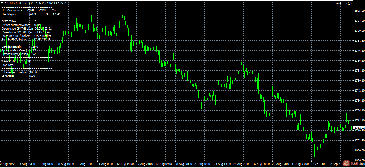Click the 'Take Profit:' 54 line
Screen dimensions: 365x168
[x=16, y=61]
